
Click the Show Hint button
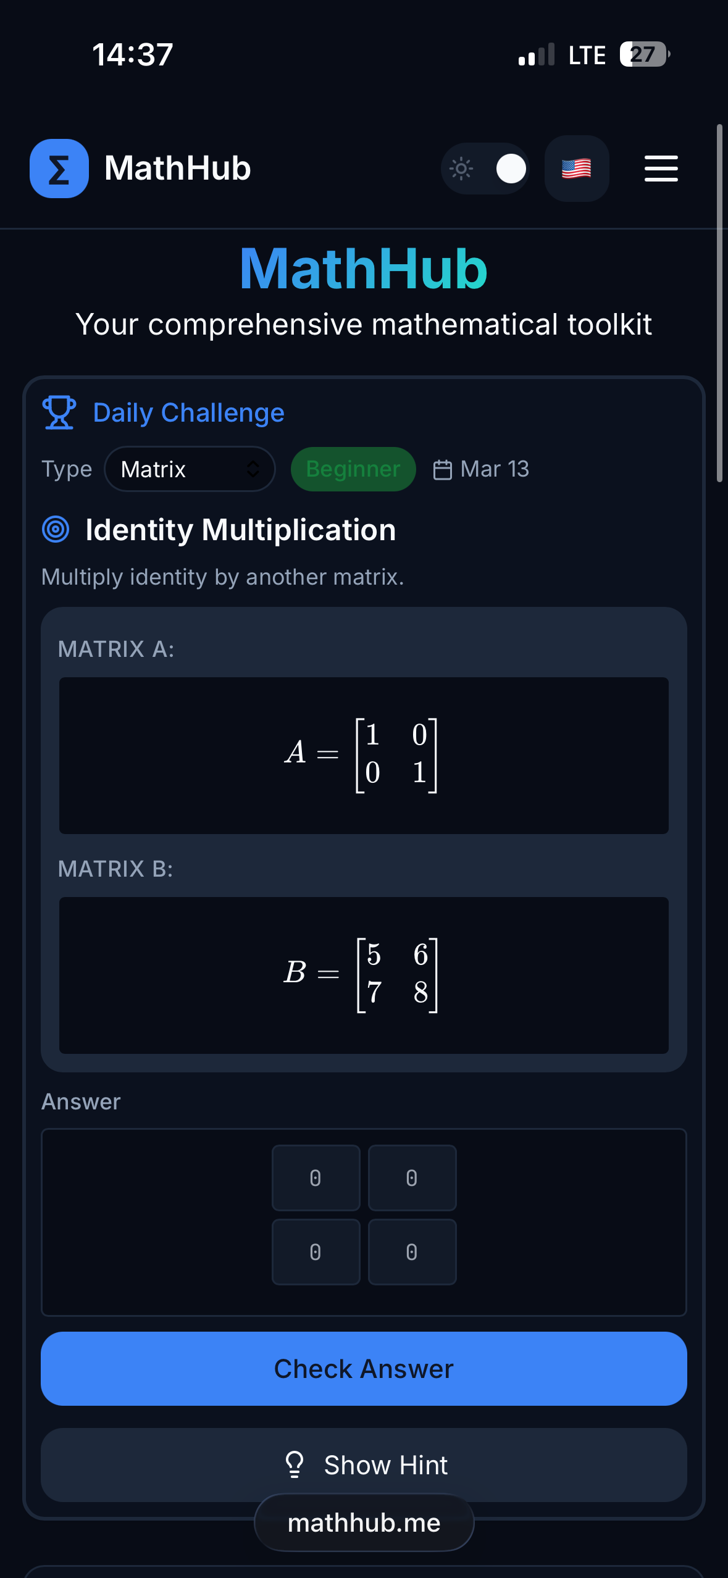pyautogui.click(x=364, y=1466)
